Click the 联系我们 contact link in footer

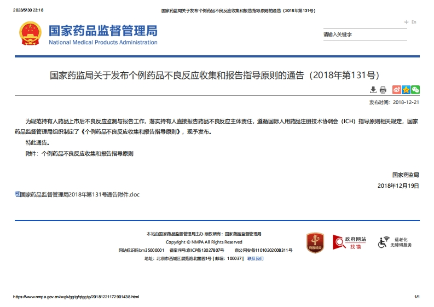point(255,258)
